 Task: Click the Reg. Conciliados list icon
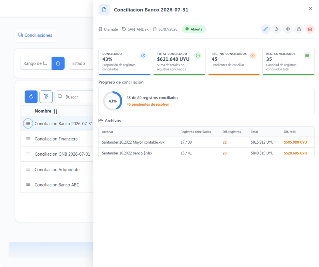[x=307, y=55]
